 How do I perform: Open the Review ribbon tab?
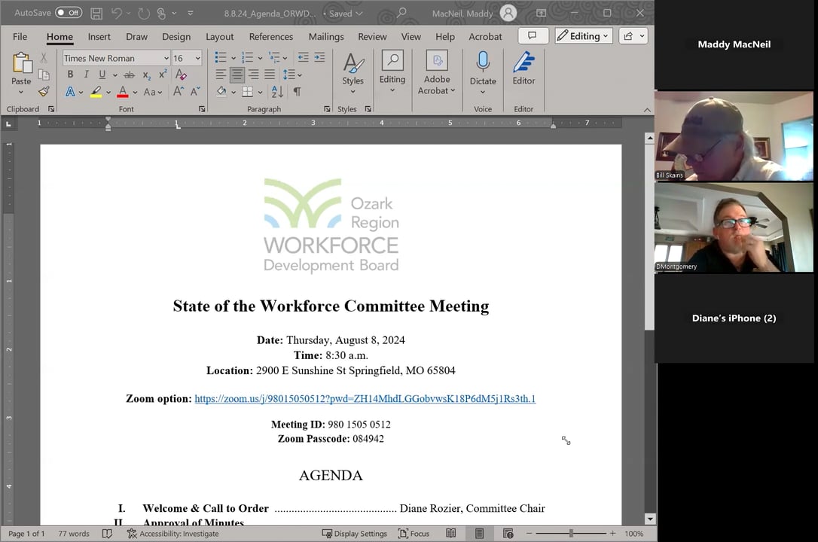tap(372, 36)
